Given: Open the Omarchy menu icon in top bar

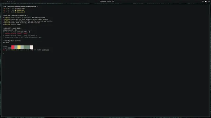Looking at the screenshot, I should (x=2, y=1).
